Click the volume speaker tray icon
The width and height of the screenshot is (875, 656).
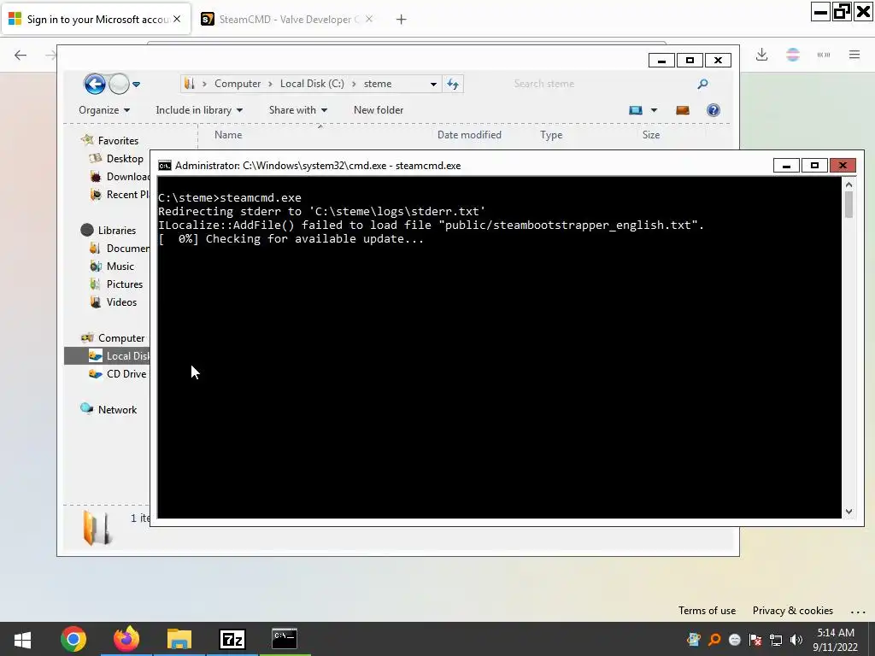(x=796, y=640)
